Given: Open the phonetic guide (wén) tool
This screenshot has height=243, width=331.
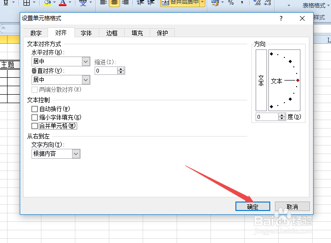Looking at the screenshot, I should 83,2.
